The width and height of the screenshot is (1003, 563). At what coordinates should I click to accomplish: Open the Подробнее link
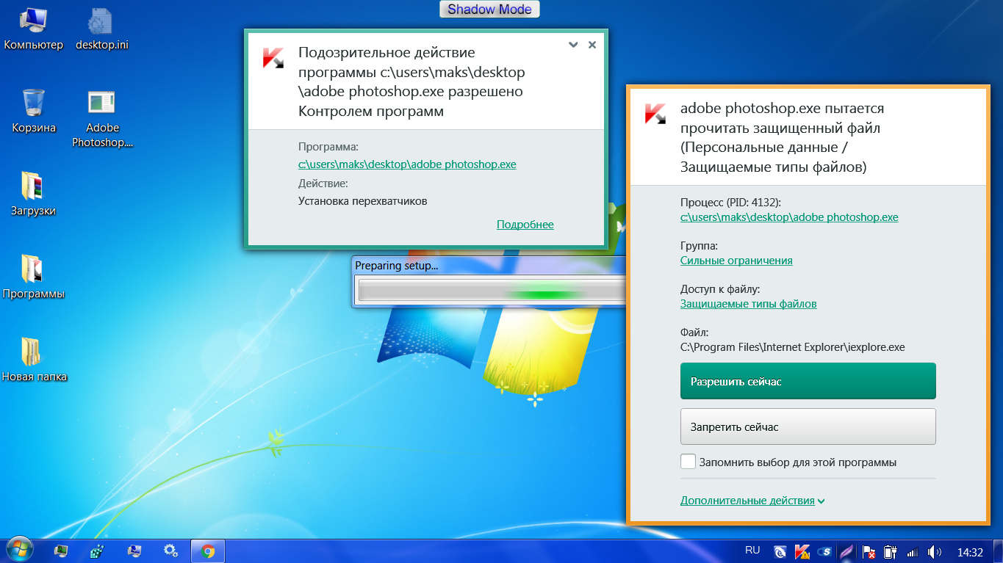coord(525,225)
